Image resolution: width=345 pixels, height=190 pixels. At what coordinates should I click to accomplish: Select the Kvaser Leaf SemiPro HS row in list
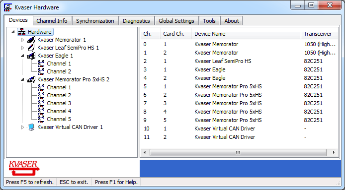tap(240, 61)
